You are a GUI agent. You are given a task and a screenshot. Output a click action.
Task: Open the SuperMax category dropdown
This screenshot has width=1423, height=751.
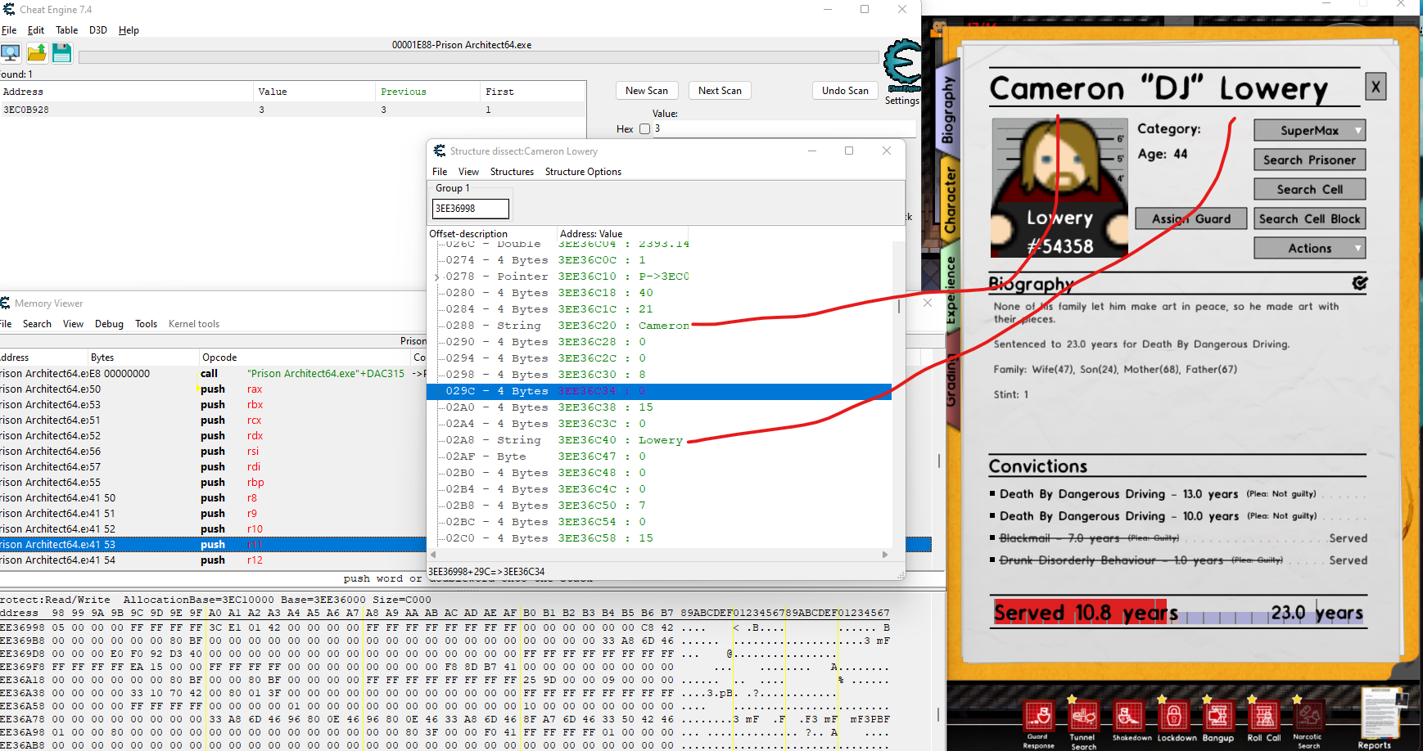[x=1309, y=130]
